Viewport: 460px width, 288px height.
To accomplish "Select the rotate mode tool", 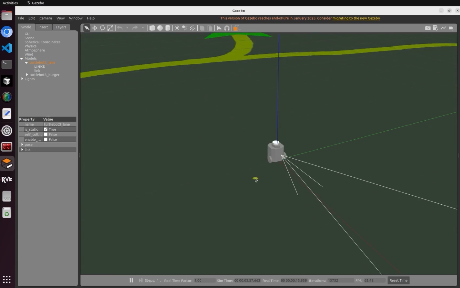I will (x=102, y=28).
